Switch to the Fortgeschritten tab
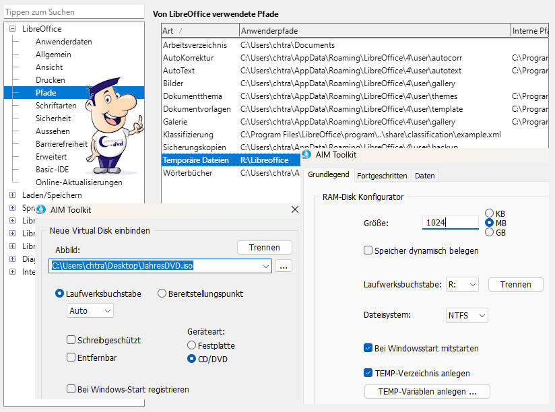Image resolution: width=555 pixels, height=412 pixels. click(382, 176)
